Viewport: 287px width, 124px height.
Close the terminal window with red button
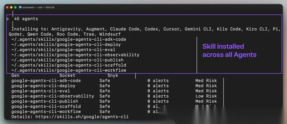click(7, 7)
